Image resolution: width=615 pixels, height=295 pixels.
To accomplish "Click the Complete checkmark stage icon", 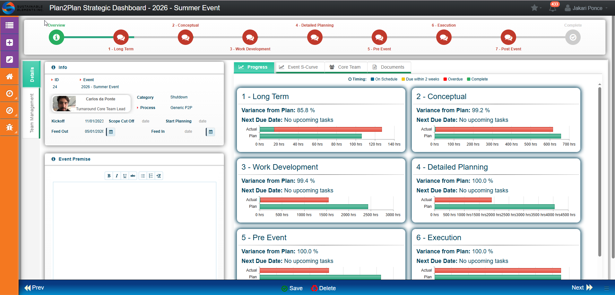I will 573,37.
